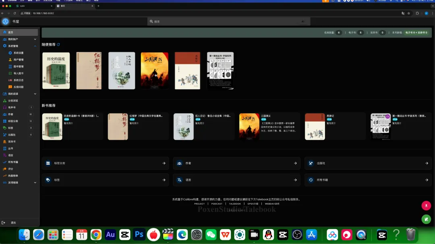The width and height of the screenshot is (435, 244).
Task: Click the 搜索 search field
Action: (x=229, y=21)
